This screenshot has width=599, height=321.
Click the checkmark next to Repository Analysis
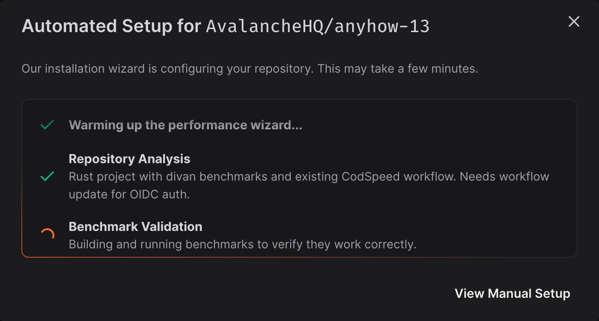[x=46, y=177]
